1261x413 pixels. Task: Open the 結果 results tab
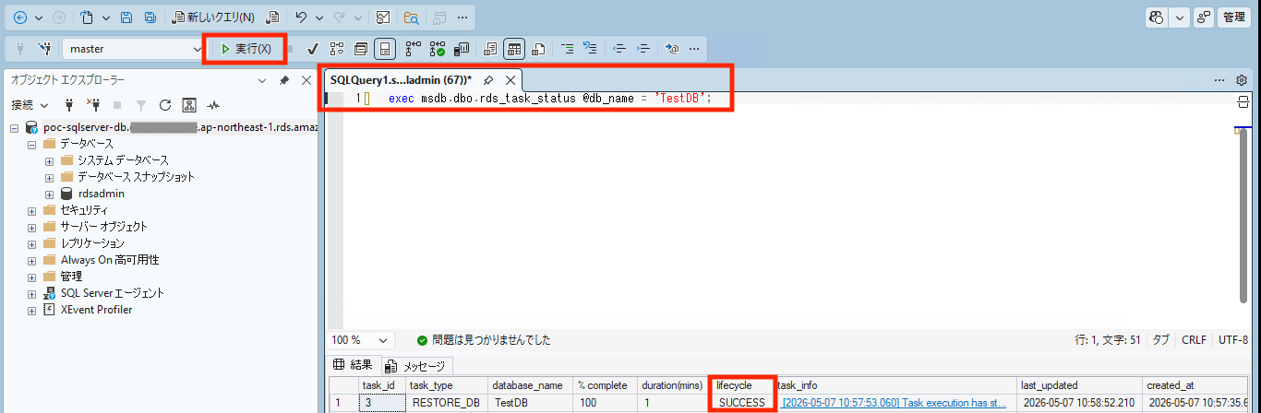(353, 365)
